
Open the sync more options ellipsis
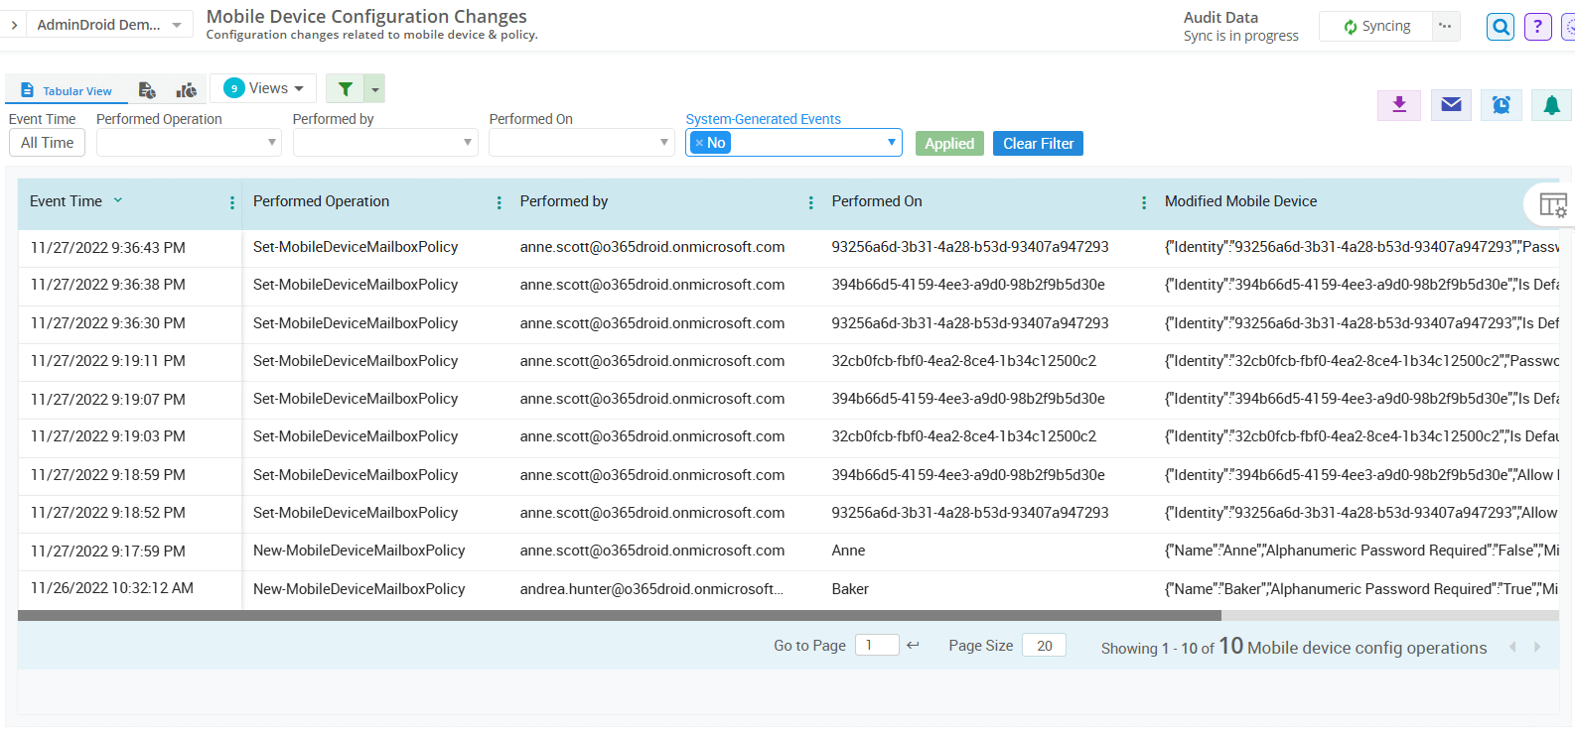pyautogui.click(x=1445, y=27)
